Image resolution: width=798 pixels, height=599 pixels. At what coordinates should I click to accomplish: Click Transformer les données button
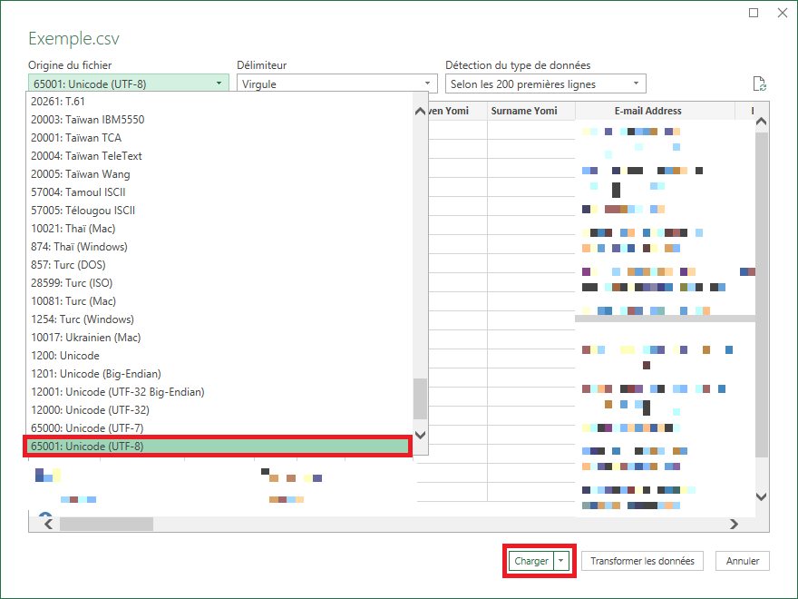[642, 561]
